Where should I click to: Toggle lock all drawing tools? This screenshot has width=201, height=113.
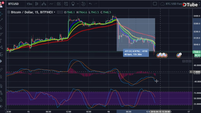click(x=1, y=100)
